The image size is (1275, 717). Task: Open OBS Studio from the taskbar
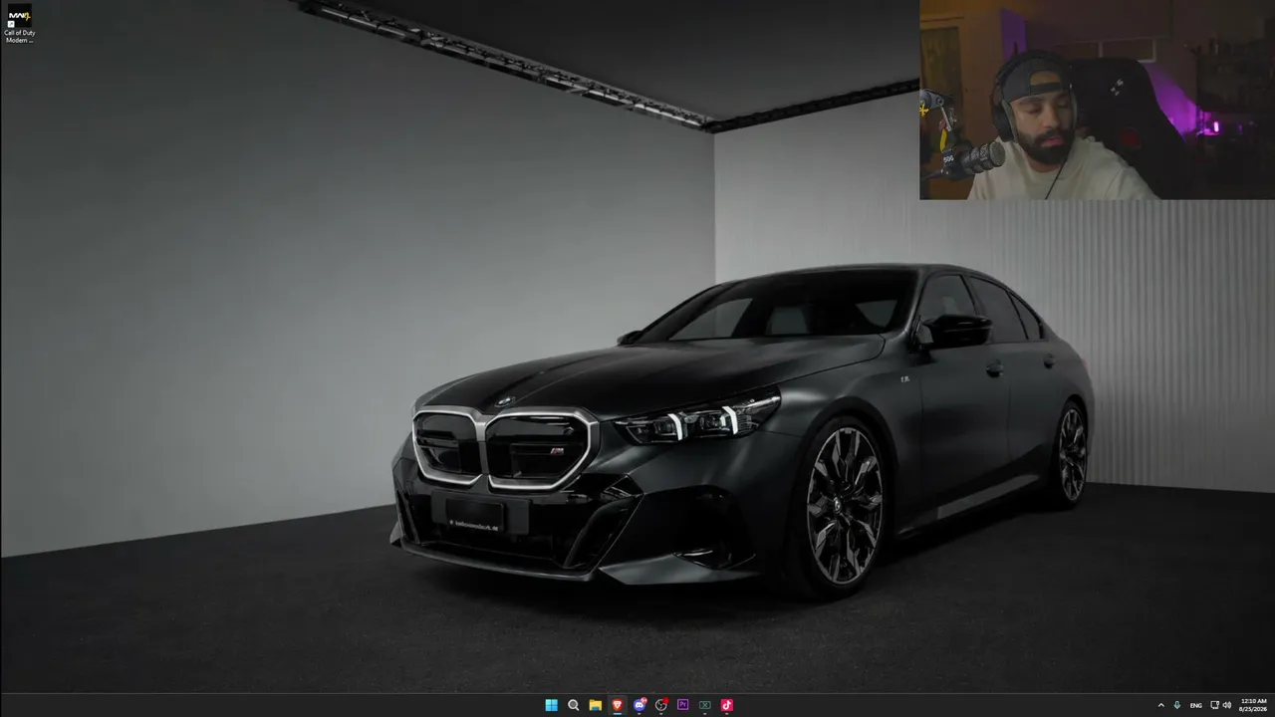(661, 705)
